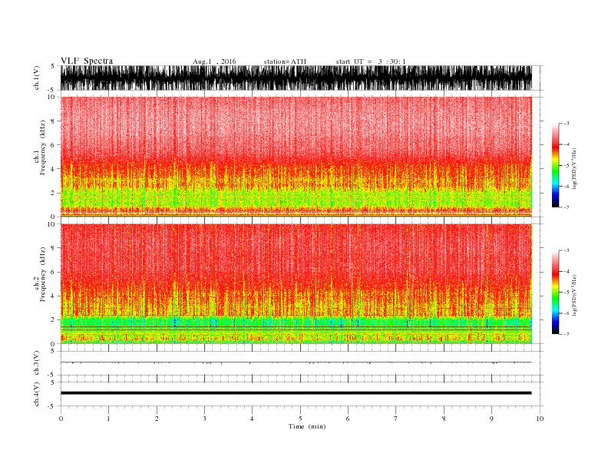The height and width of the screenshot is (470, 608).
Task: Click the "6" kHz tick on ch.1 frequency axis
Action: pyautogui.click(x=53, y=145)
